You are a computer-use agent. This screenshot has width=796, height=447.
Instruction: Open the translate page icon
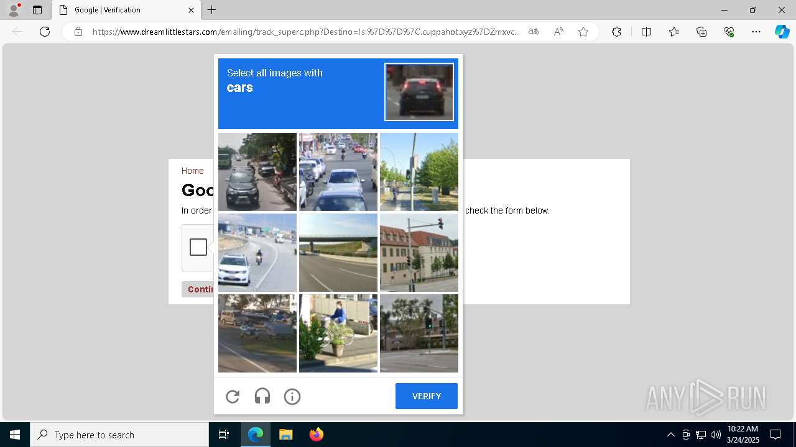point(534,32)
